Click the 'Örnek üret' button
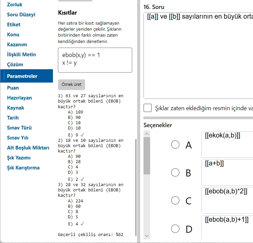 72,85
